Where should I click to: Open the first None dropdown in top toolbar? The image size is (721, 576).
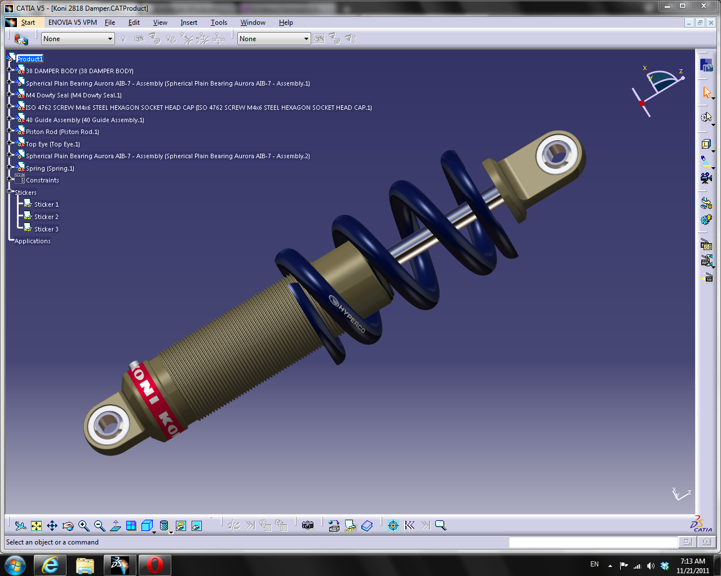(78, 39)
